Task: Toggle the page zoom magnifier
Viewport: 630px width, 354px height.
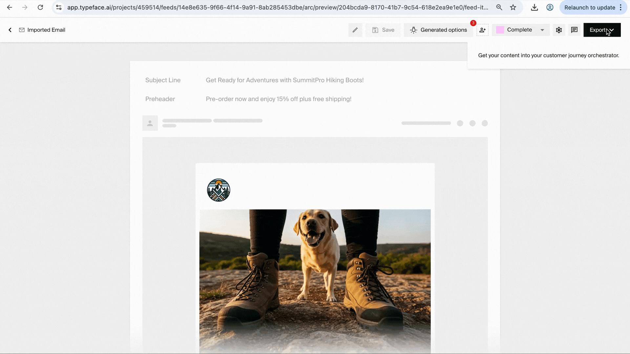Action: [499, 7]
